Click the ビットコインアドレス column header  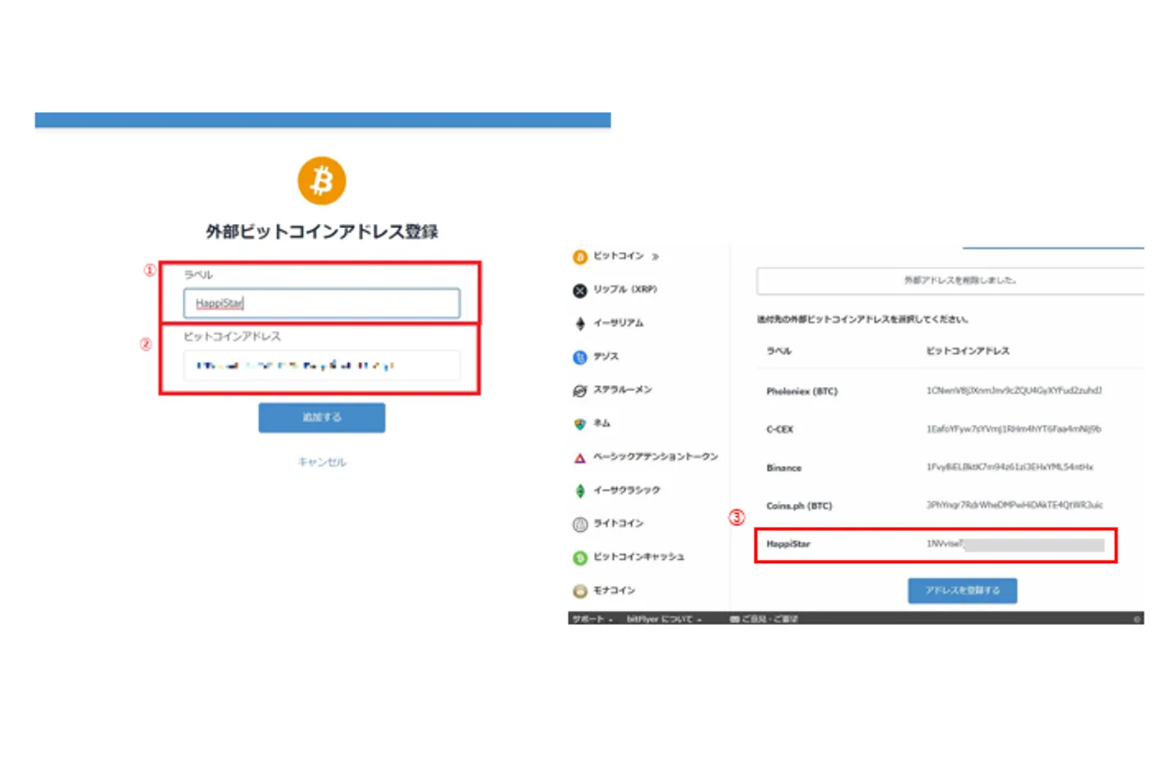[968, 351]
